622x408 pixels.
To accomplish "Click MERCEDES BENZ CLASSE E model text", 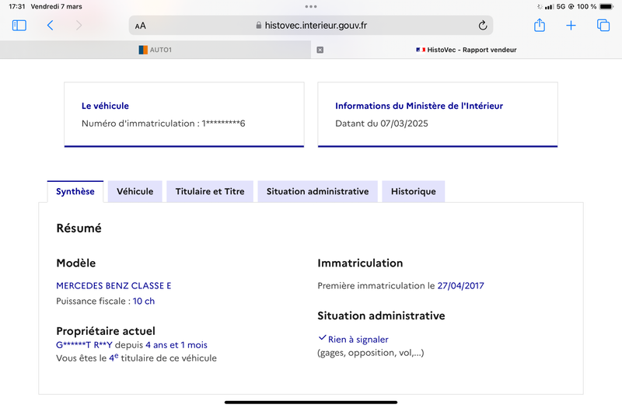I will [x=114, y=286].
